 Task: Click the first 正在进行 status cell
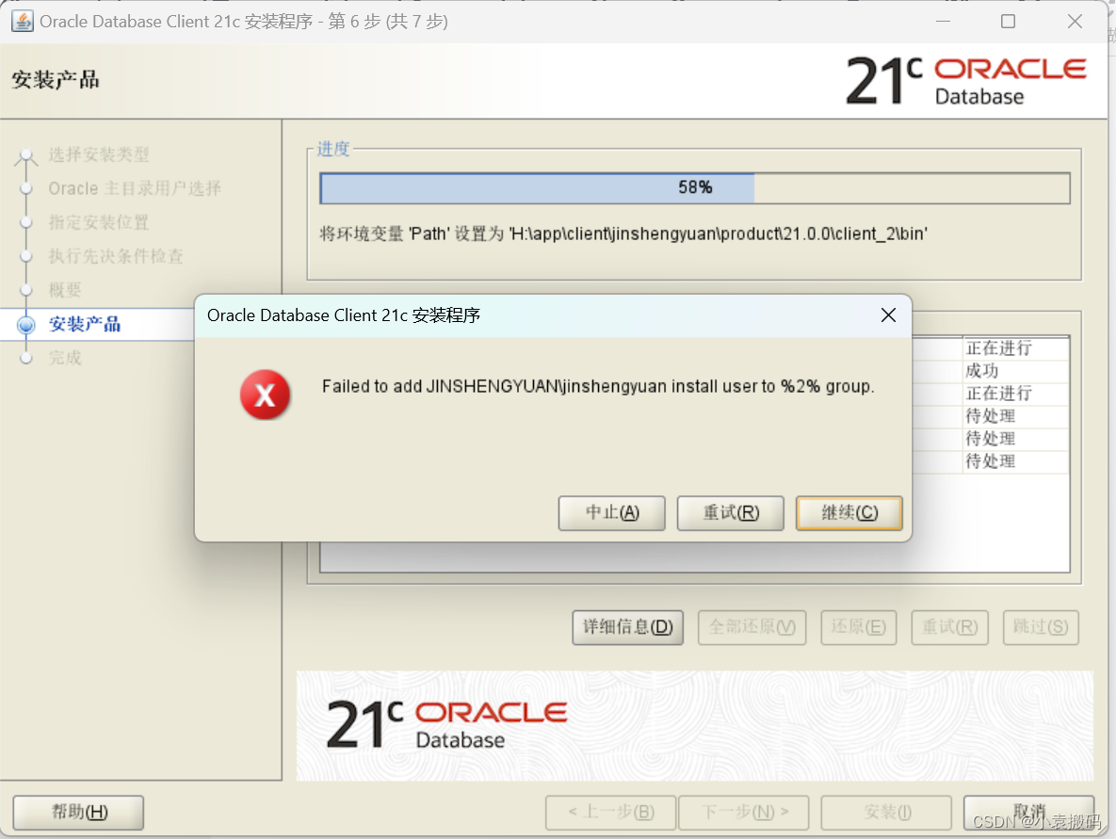(x=1015, y=348)
